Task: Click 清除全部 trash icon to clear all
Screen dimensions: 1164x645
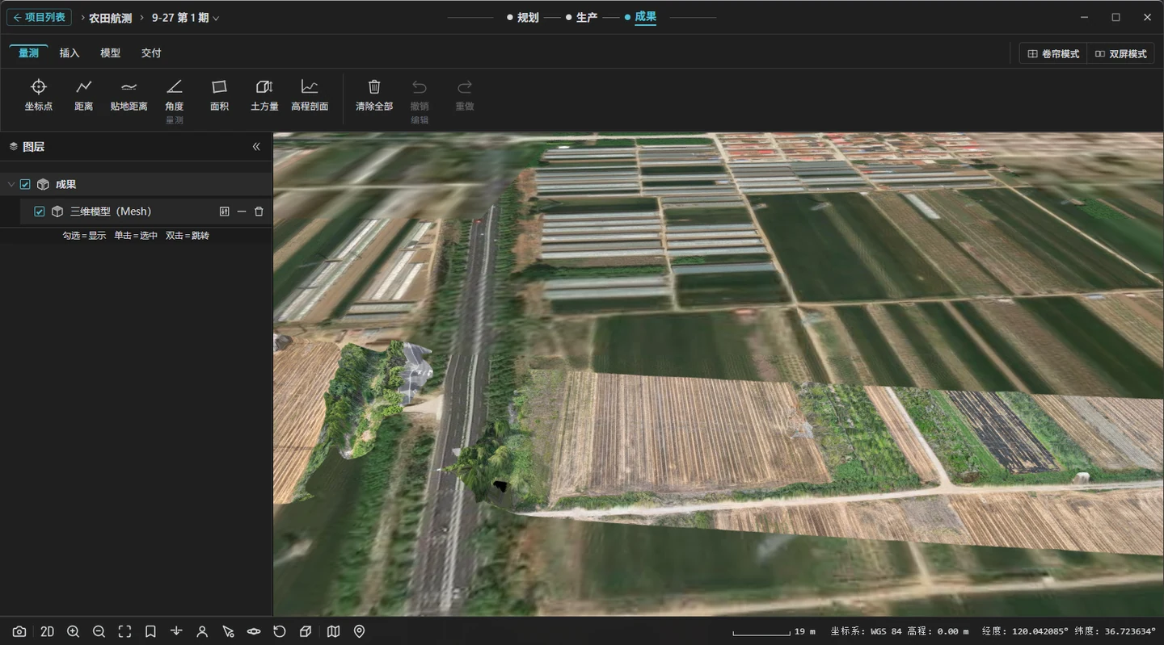Action: click(x=374, y=94)
